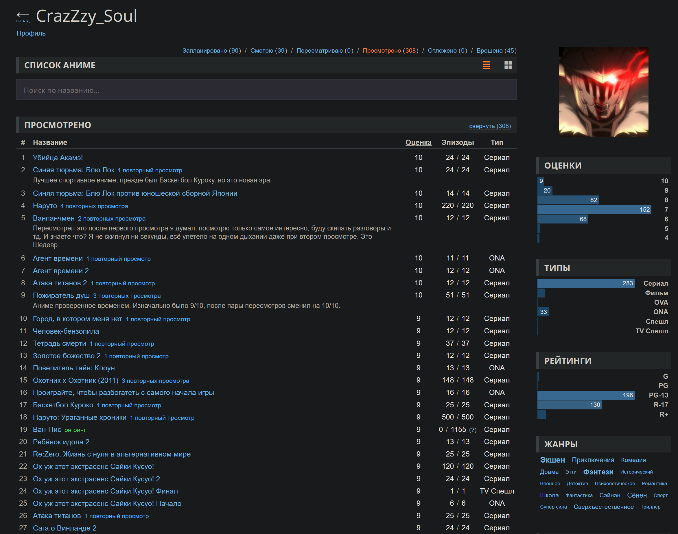Collapse the Просмотрено list via свернуть

coord(489,126)
